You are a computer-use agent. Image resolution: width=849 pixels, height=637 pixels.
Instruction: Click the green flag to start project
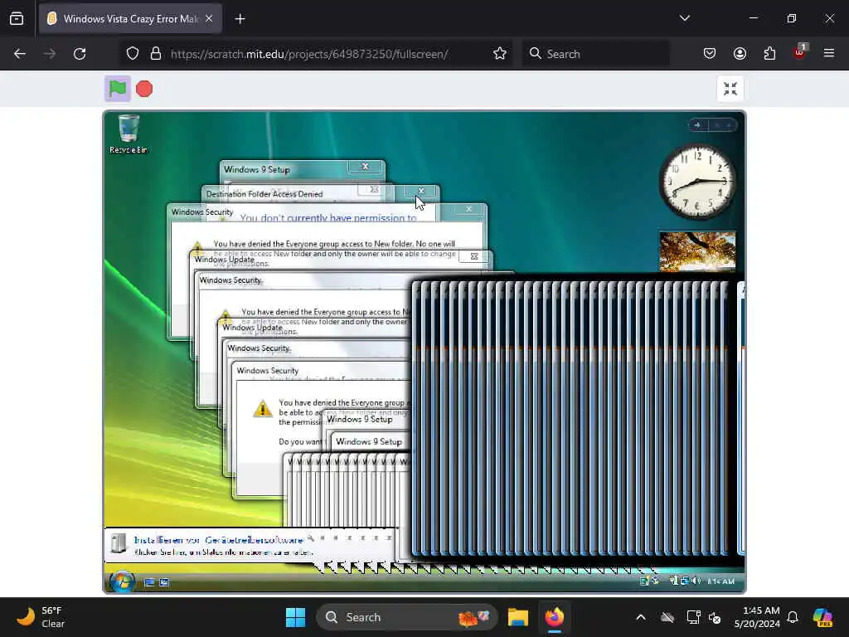[118, 88]
